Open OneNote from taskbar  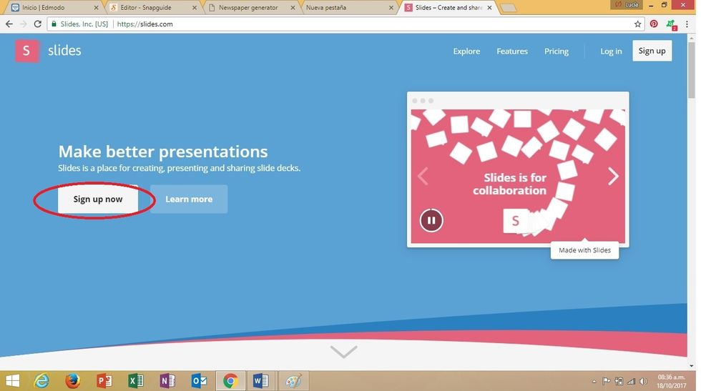point(167,381)
